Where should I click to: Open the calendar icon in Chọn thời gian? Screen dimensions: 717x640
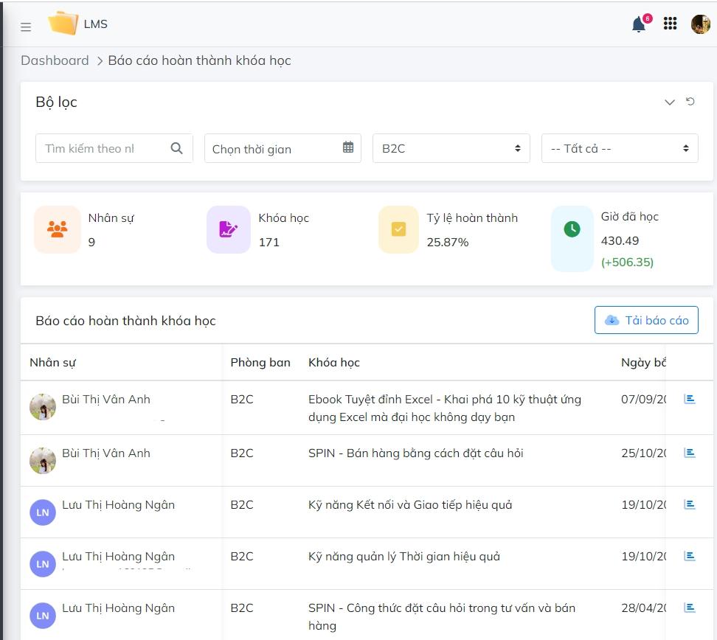347,147
